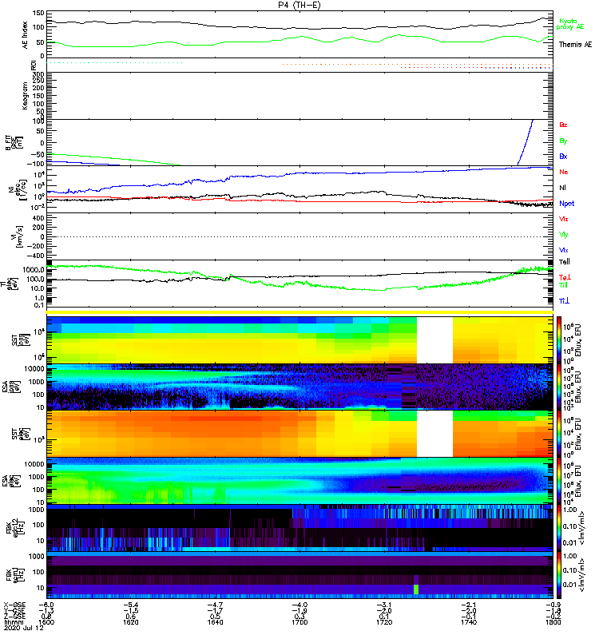Image resolution: width=599 pixels, height=639 pixels.
Task: Select the Themis AE legend label
Action: click(575, 45)
